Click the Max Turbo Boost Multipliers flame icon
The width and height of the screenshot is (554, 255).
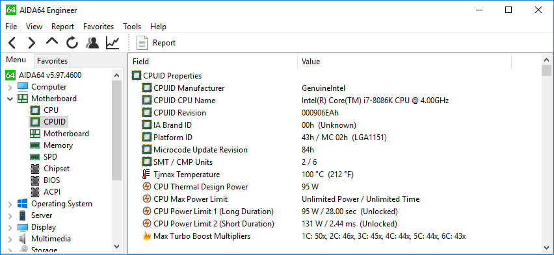(146, 236)
